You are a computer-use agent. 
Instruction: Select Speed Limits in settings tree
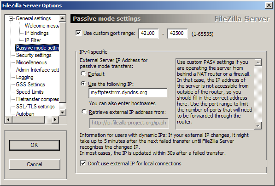[x=29, y=92]
